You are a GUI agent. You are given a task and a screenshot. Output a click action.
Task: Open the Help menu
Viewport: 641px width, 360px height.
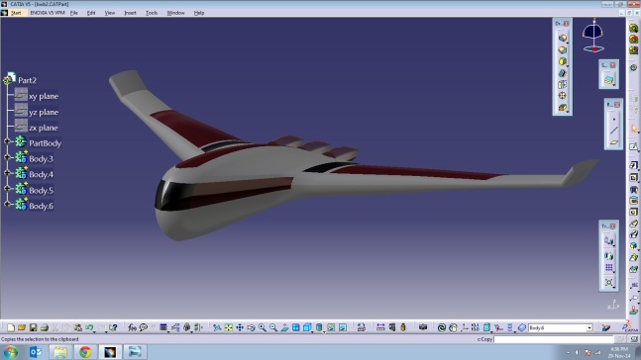199,13
